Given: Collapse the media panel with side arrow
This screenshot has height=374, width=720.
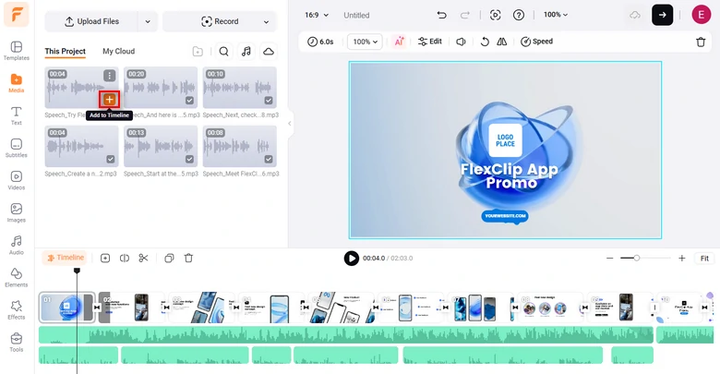Looking at the screenshot, I should tap(289, 123).
